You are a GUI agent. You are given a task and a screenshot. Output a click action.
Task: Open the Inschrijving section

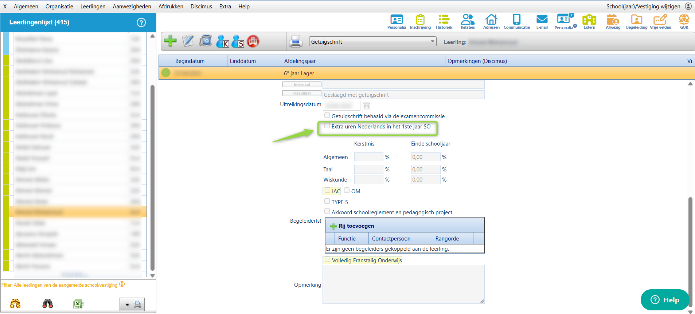pos(420,21)
